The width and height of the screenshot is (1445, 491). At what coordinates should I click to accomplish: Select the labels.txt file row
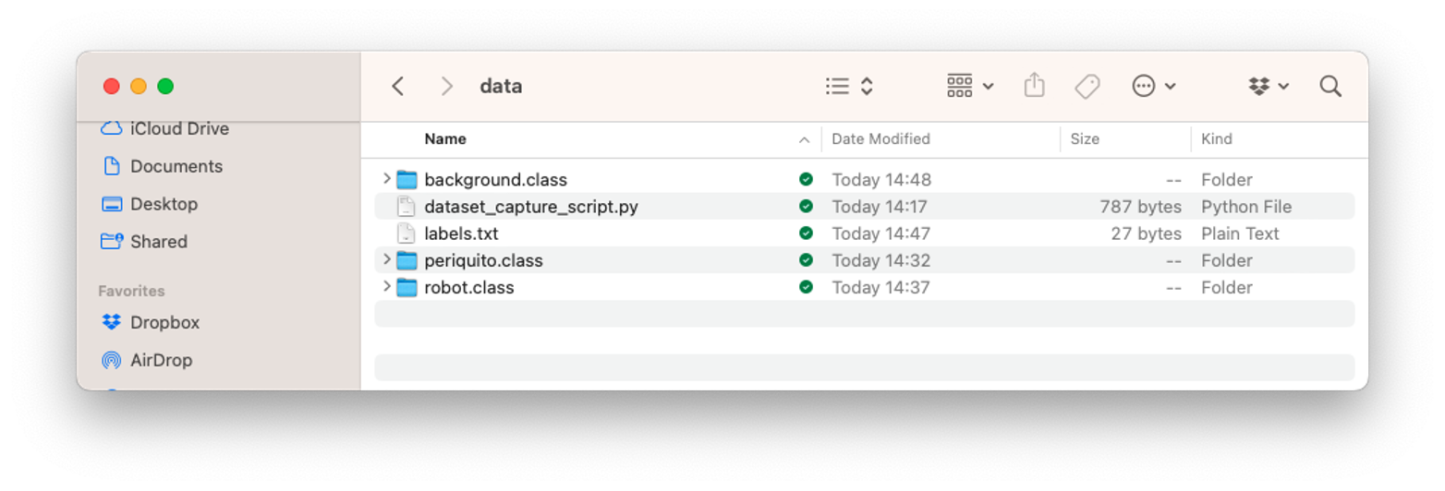click(x=461, y=234)
